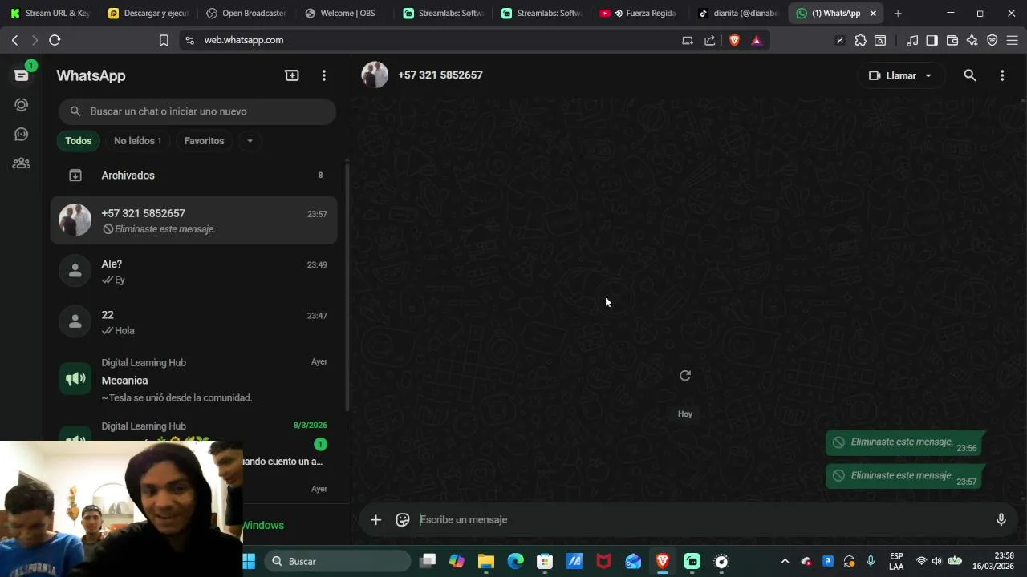Click the reload spinner icon in chat

tap(685, 376)
